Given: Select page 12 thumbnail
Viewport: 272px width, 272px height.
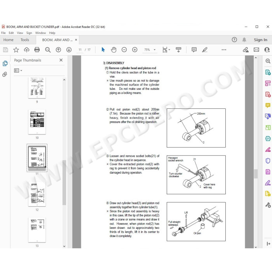Looking at the screenshot, I should [37, 194].
